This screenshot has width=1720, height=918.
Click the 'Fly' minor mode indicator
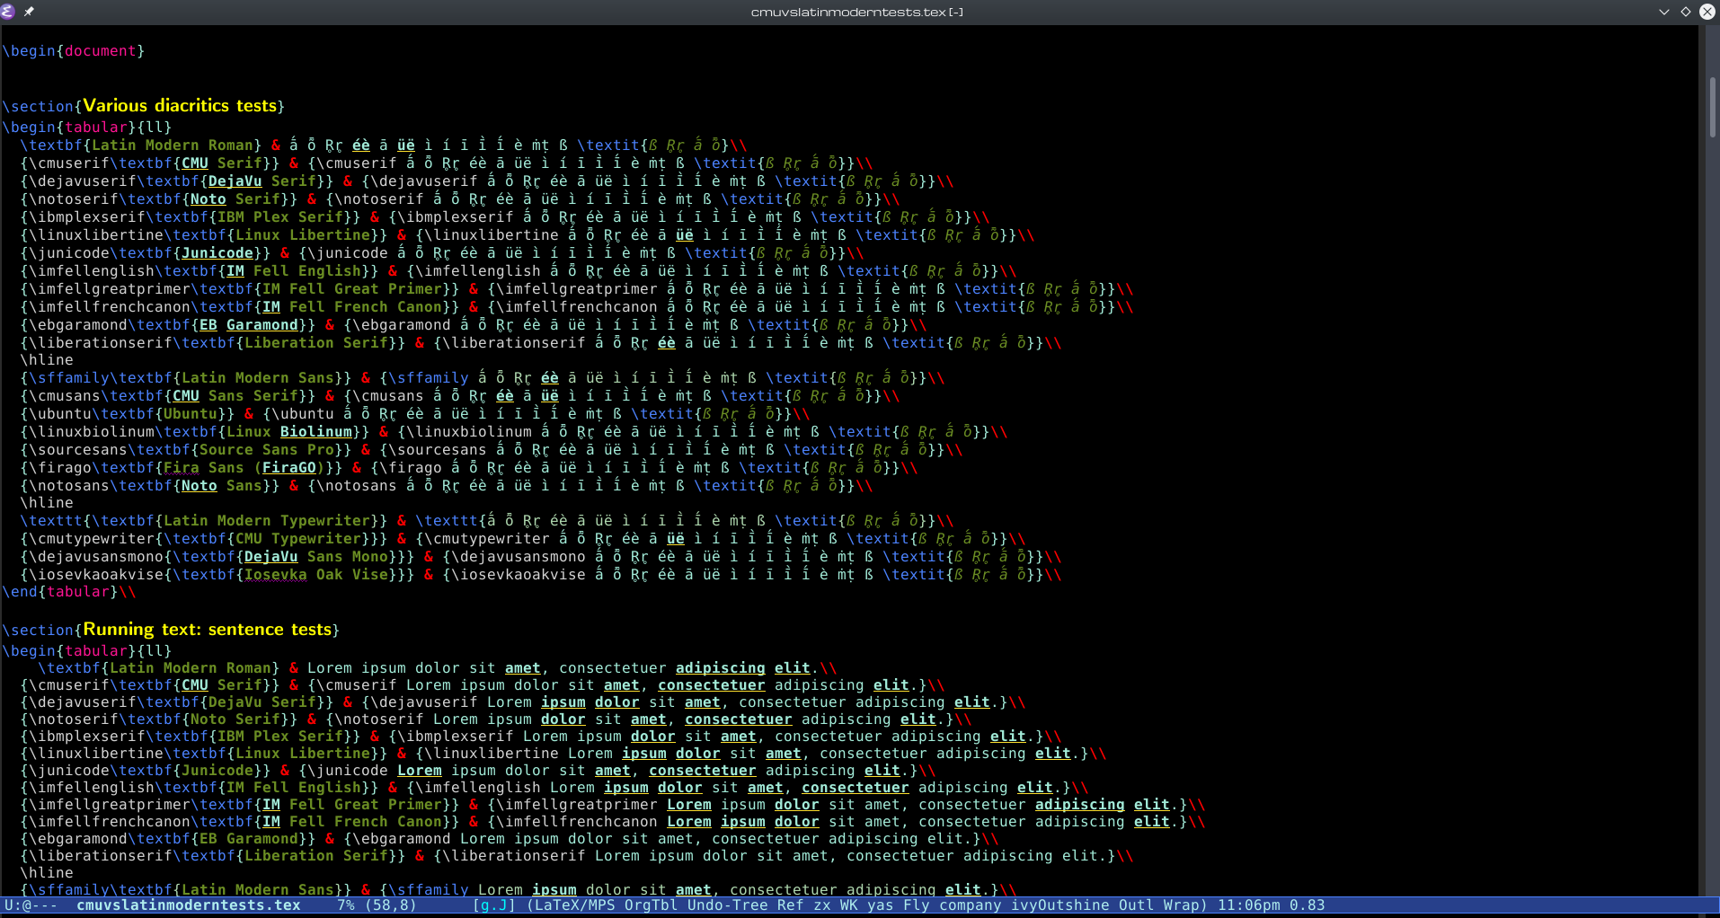917,905
